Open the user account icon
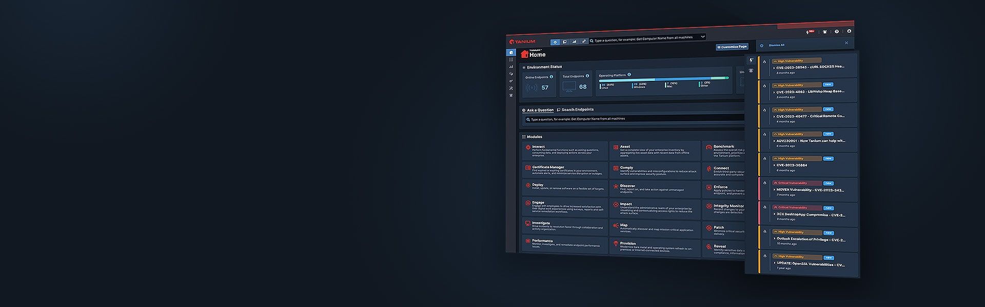Viewport: 985px width, 307px height. (x=849, y=31)
